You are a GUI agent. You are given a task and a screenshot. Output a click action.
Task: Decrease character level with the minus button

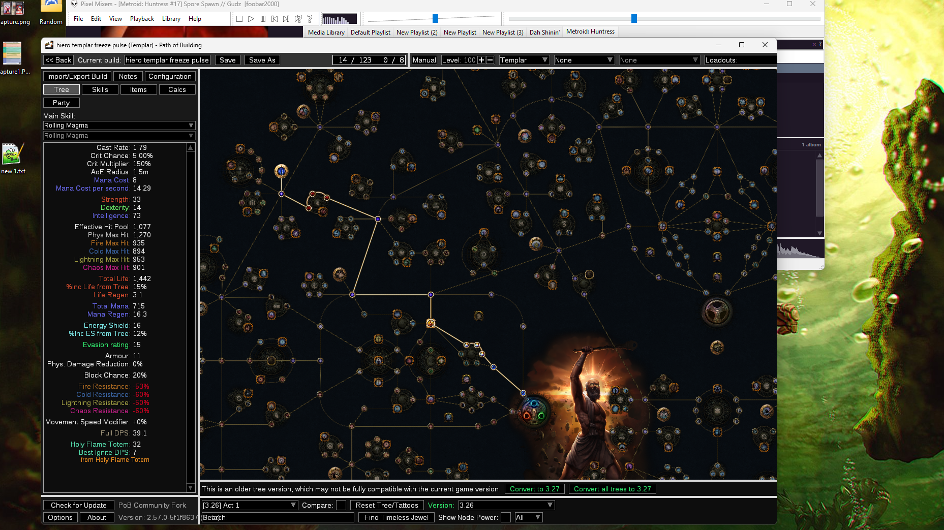click(490, 60)
